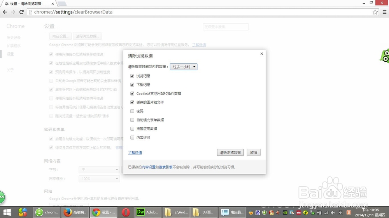This screenshot has height=218, width=389.
Task: Check the 托管应用数据 checkbox
Action: 132,129
